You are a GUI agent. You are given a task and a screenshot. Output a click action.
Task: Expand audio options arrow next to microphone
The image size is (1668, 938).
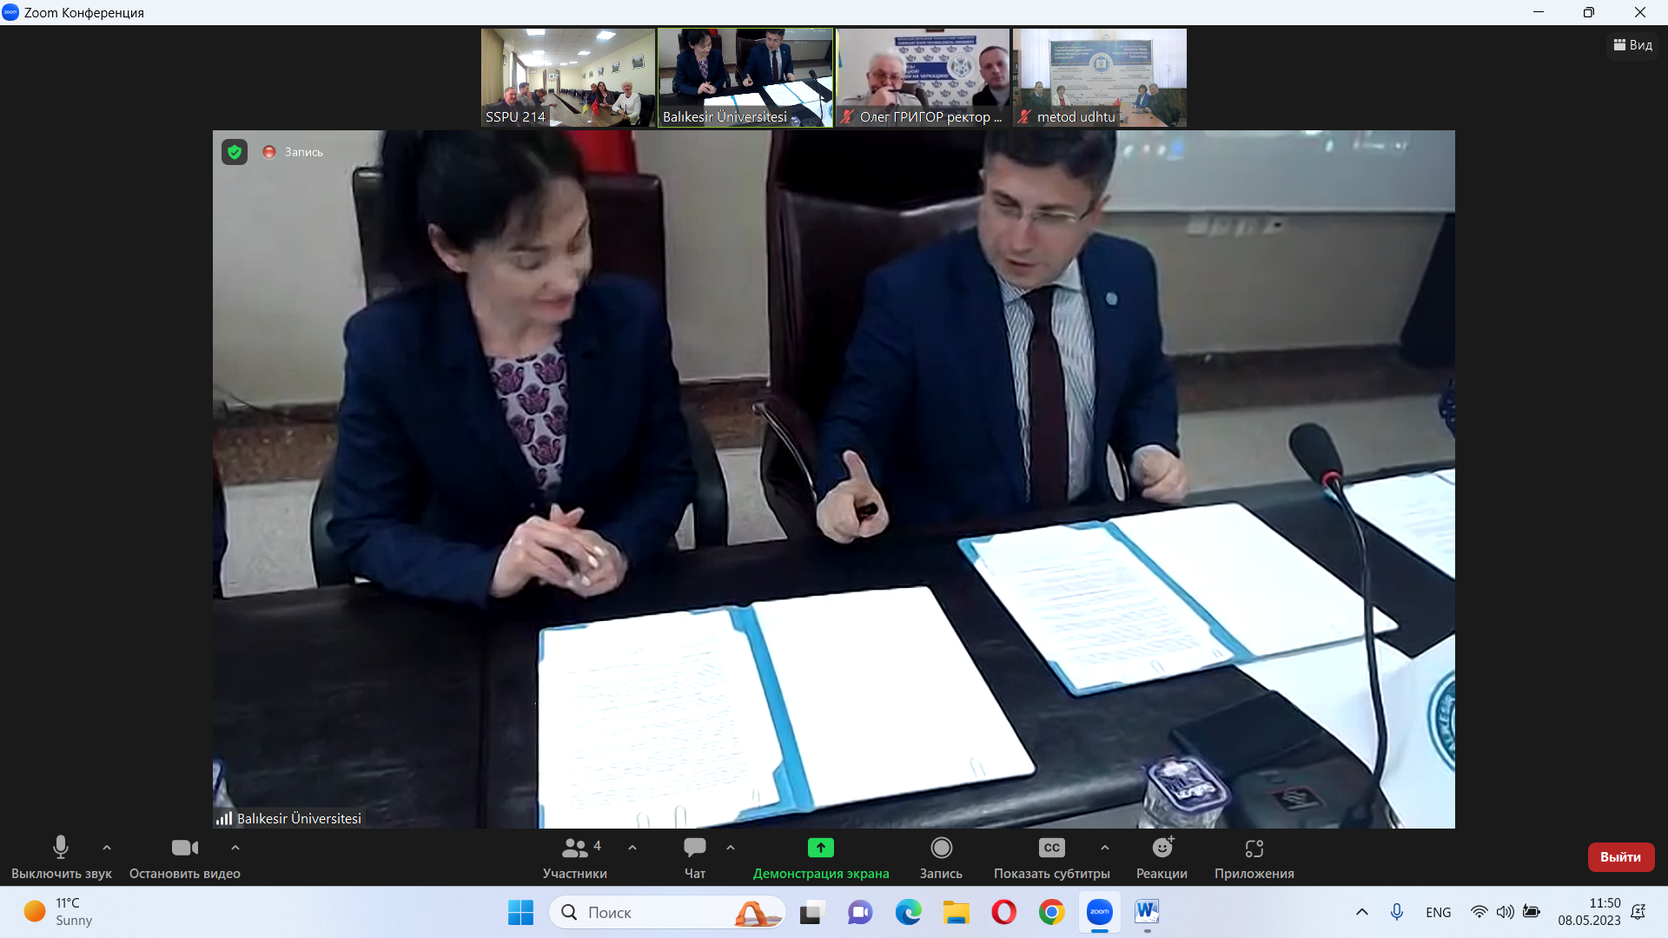(x=107, y=848)
